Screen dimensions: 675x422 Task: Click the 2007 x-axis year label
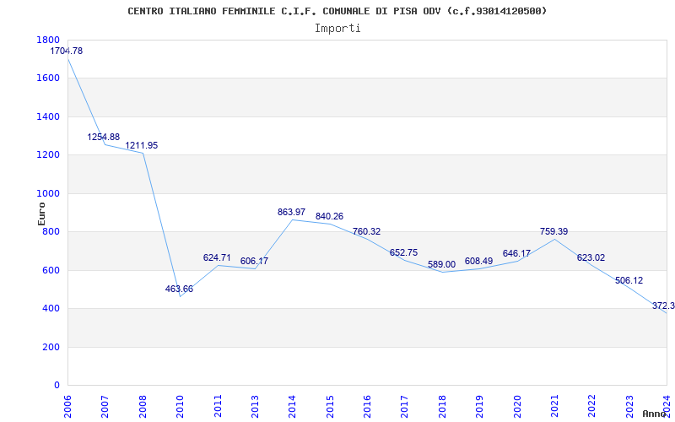pyautogui.click(x=105, y=406)
